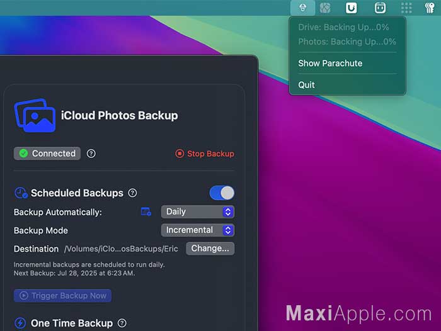Click the Parachute menu bar icon

pos(302,8)
